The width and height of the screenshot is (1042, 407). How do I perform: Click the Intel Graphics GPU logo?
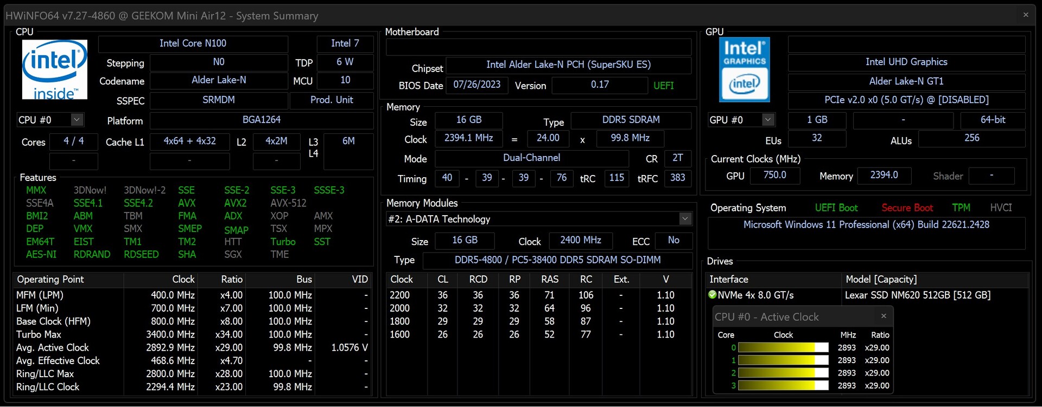click(x=744, y=69)
